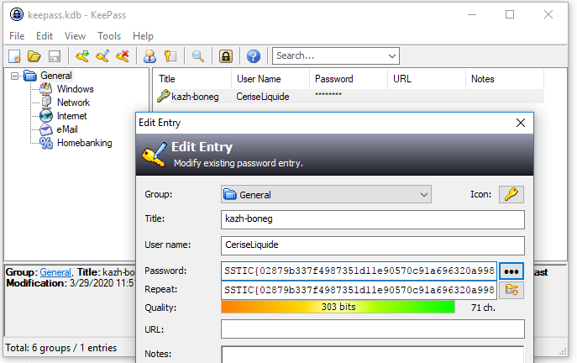Open the Search dropdown arrow in toolbar
Image resolution: width=577 pixels, height=363 pixels.
pyautogui.click(x=392, y=56)
